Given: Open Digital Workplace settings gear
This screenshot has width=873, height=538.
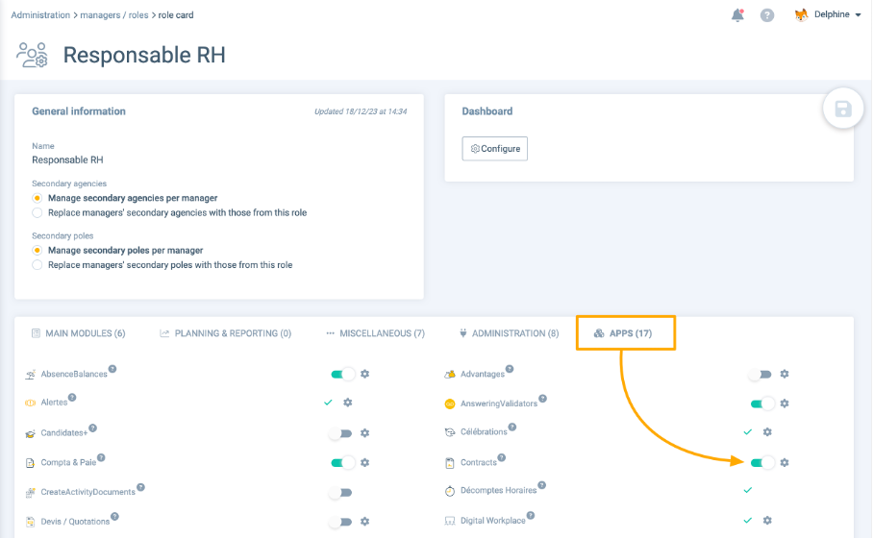Looking at the screenshot, I should (767, 521).
